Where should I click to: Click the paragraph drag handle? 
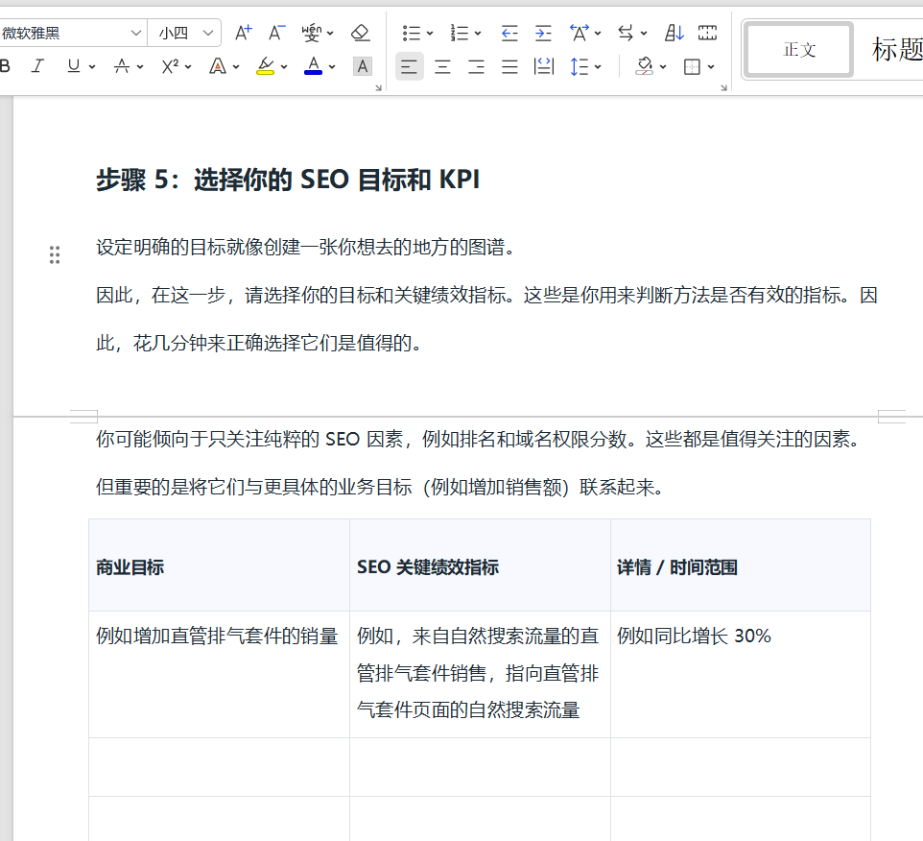55,254
